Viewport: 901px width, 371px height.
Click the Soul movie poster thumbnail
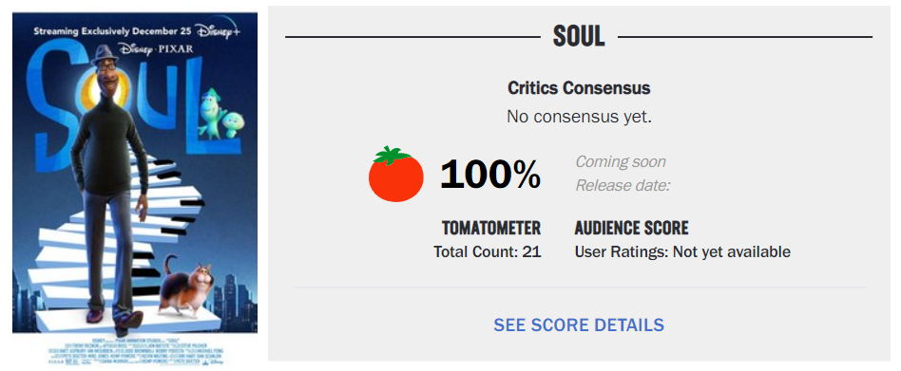[135, 190]
